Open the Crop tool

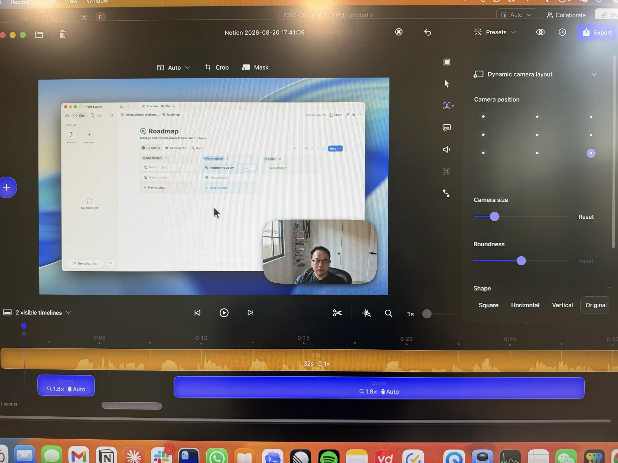click(x=217, y=68)
